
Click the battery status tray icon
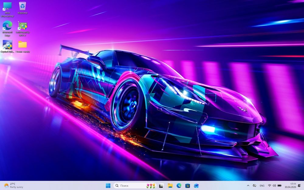point(279,185)
